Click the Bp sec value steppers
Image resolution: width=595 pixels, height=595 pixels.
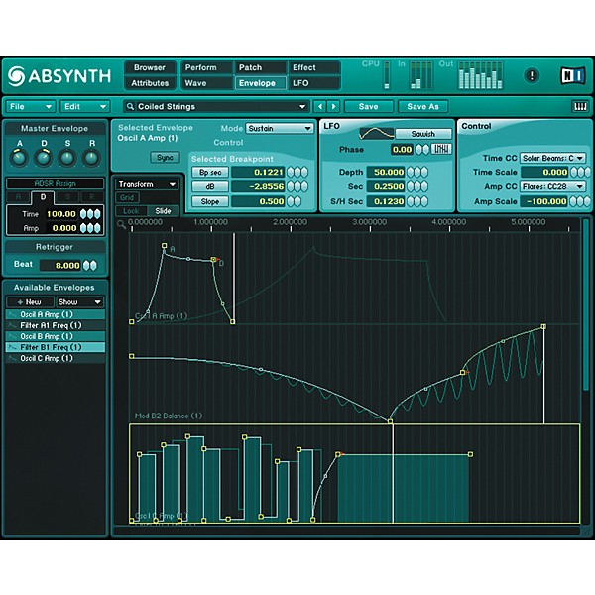[297, 172]
